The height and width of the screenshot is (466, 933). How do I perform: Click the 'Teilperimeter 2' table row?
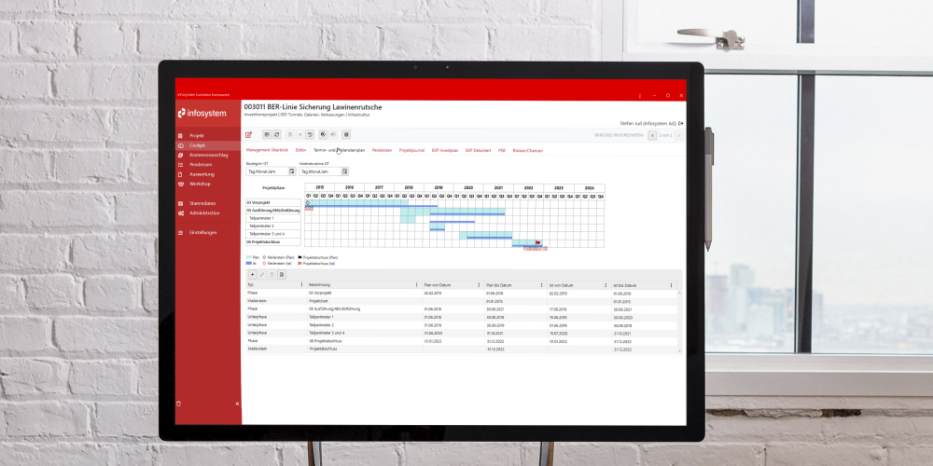pos(462,325)
